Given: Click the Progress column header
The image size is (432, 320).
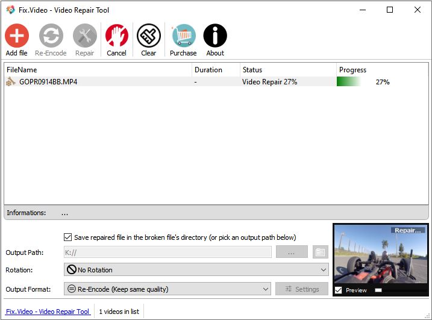Looking at the screenshot, I should [x=383, y=70].
